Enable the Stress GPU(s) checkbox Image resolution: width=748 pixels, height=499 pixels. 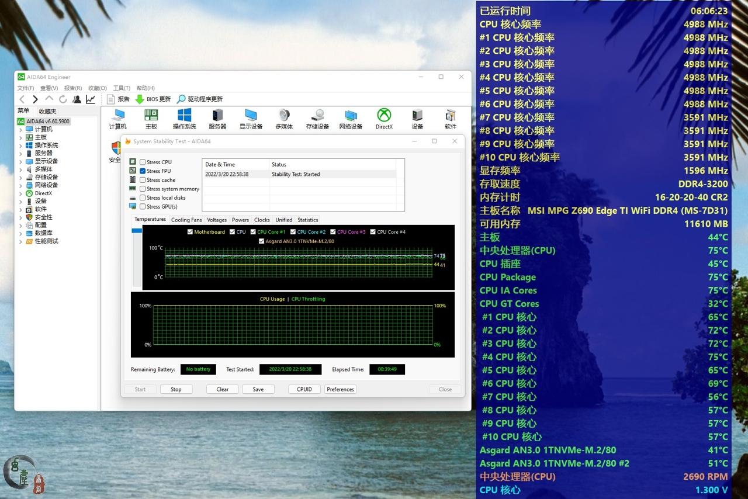143,207
